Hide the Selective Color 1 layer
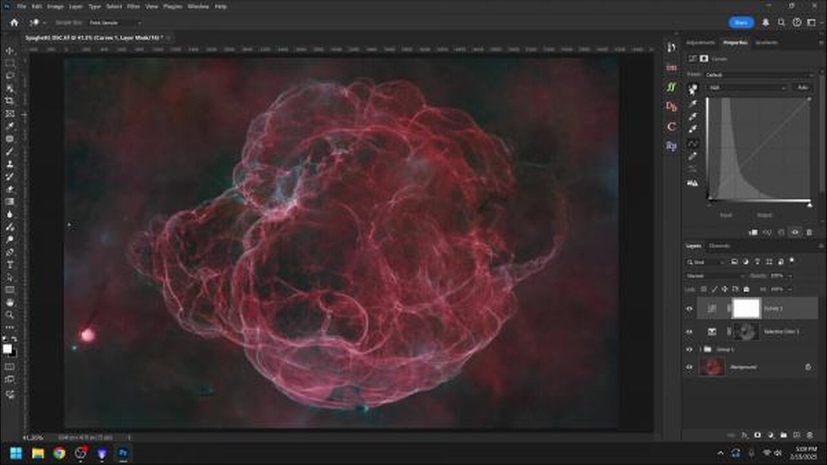This screenshot has width=827, height=465. coord(689,331)
